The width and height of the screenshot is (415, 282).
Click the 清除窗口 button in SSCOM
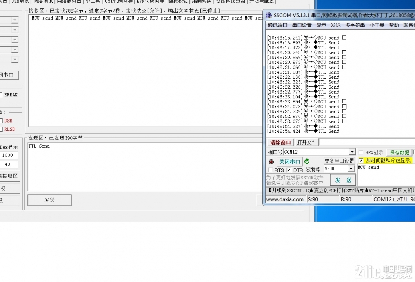280,143
